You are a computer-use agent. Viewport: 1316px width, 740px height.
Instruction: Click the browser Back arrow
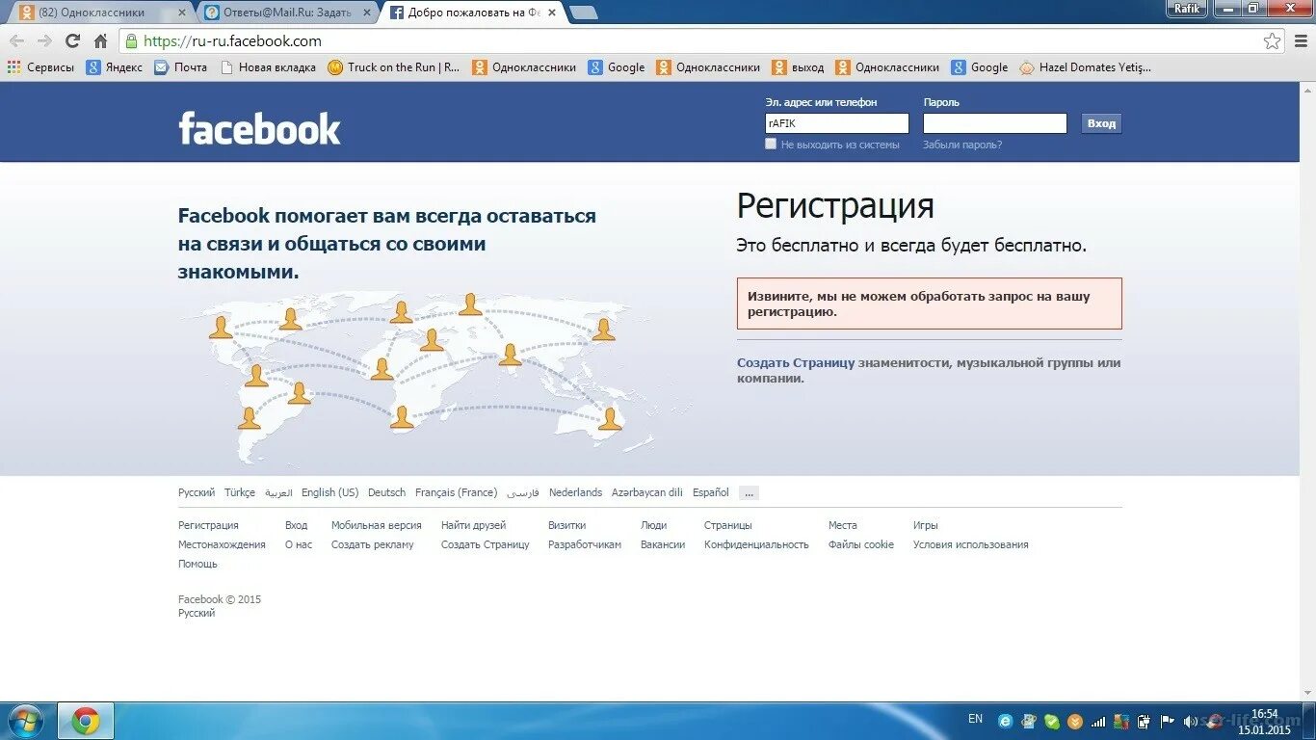[x=16, y=41]
